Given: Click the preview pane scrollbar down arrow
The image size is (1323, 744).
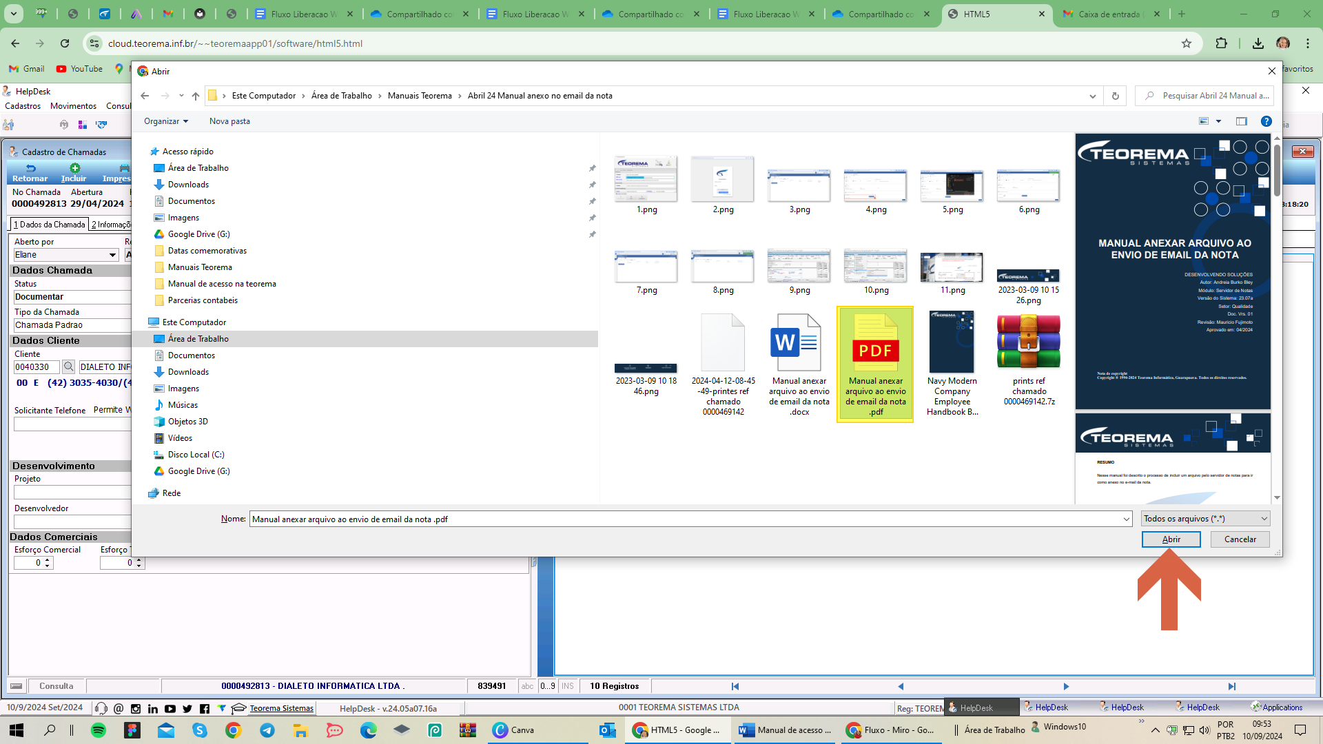Looking at the screenshot, I should point(1277,497).
